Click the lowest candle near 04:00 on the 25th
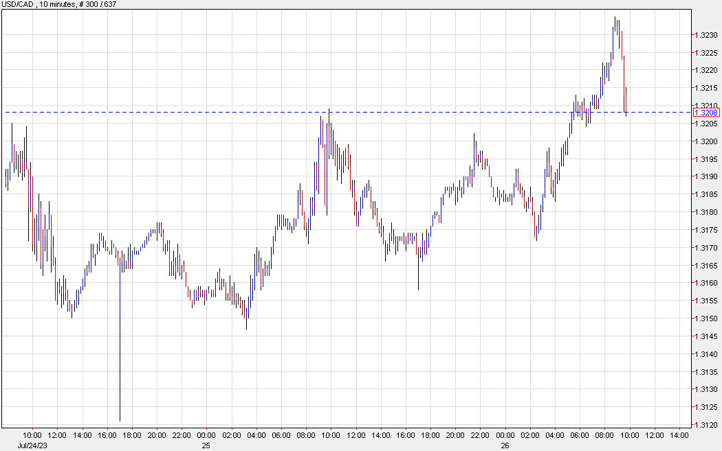This screenshot has width=722, height=451. click(x=248, y=319)
